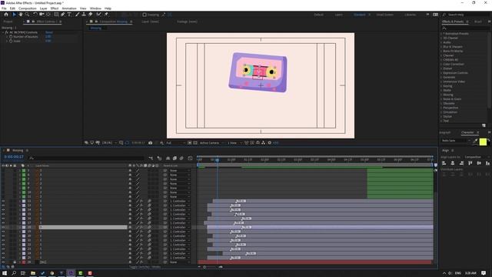Toggle the transparency grid button under the viewer
492x277 pixels.
point(195,143)
